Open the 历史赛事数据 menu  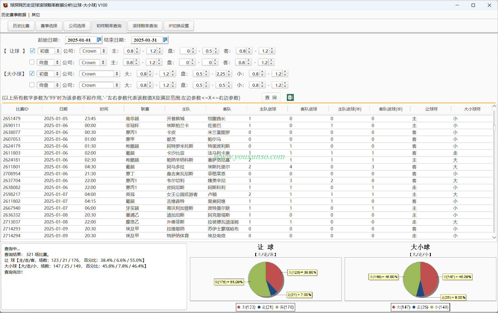(14, 15)
